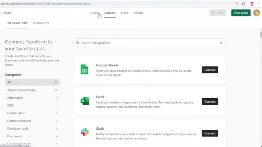Click the browser profile picture icon
The image size is (262, 147).
(252, 4)
